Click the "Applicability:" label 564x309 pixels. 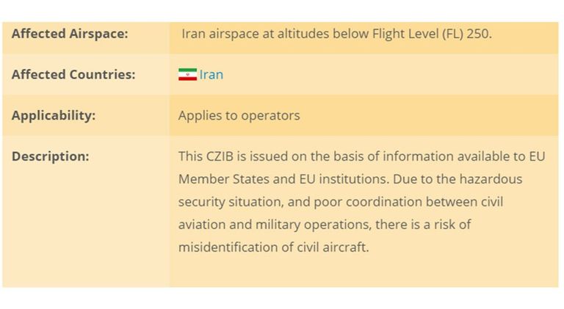(x=54, y=115)
